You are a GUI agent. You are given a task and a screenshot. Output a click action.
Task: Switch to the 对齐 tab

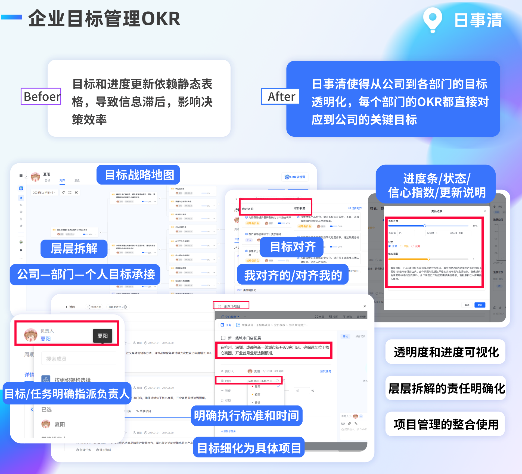62,180
